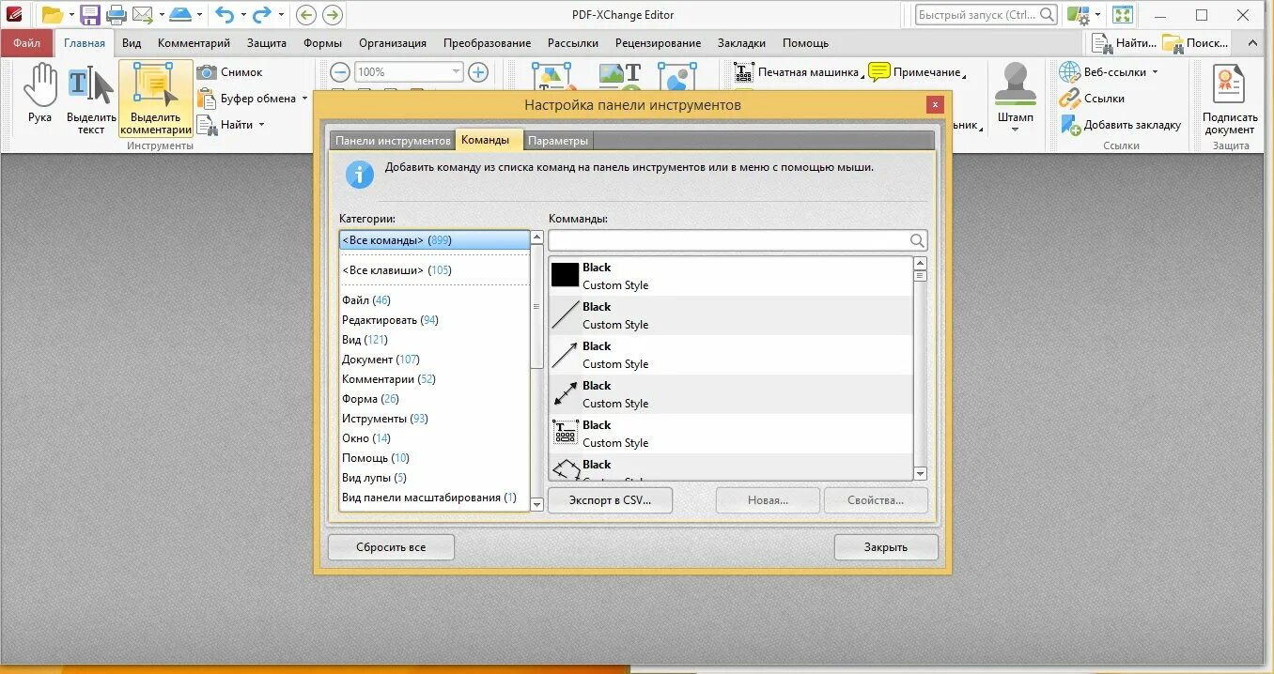This screenshot has height=674, width=1274.
Task: Switch to the Защита ribbon tab
Action: (x=267, y=43)
